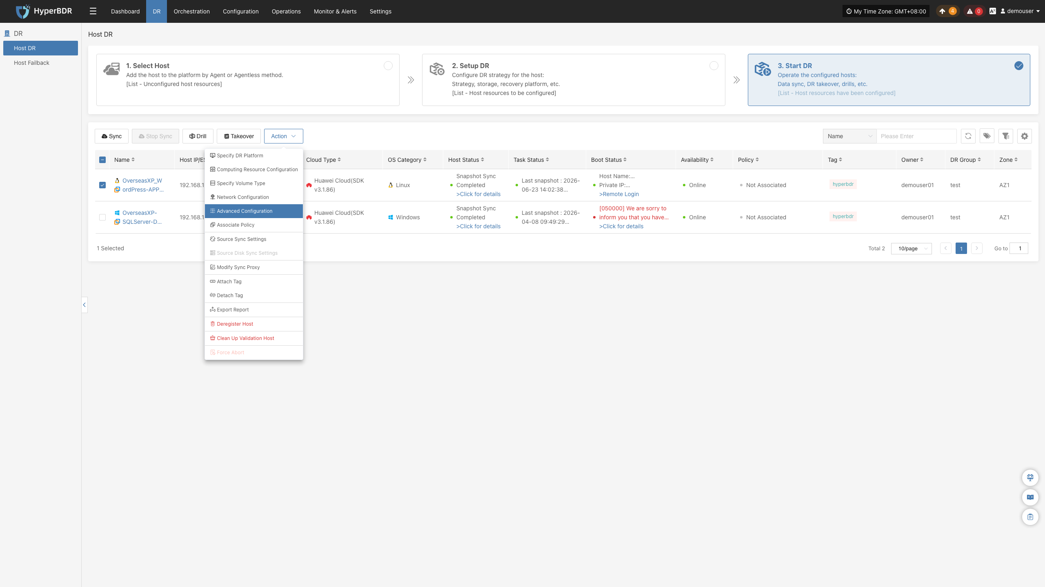Open table column settings gear
This screenshot has width=1045, height=587.
[1024, 136]
